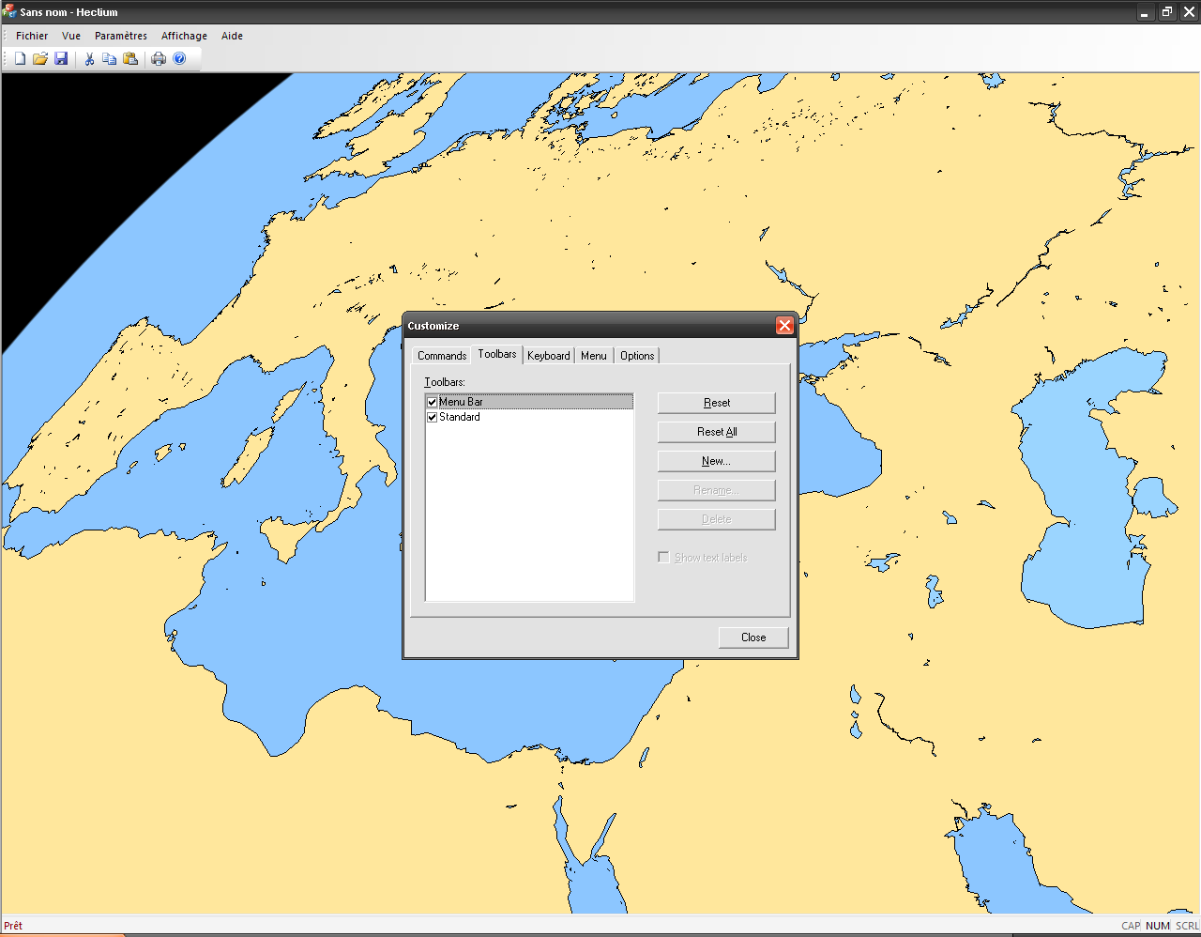Screen dimensions: 1201x937
Task: Open a file with the folder icon
Action: 40,59
